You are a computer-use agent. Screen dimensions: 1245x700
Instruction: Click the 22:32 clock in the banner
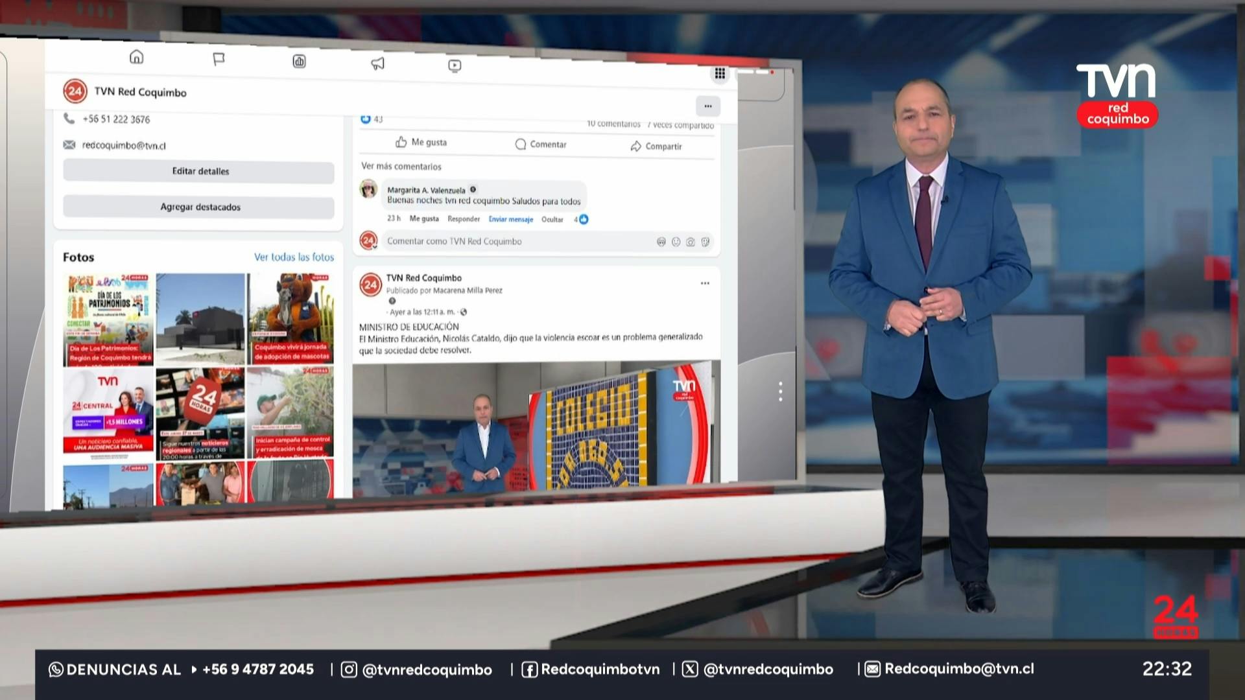click(1167, 669)
